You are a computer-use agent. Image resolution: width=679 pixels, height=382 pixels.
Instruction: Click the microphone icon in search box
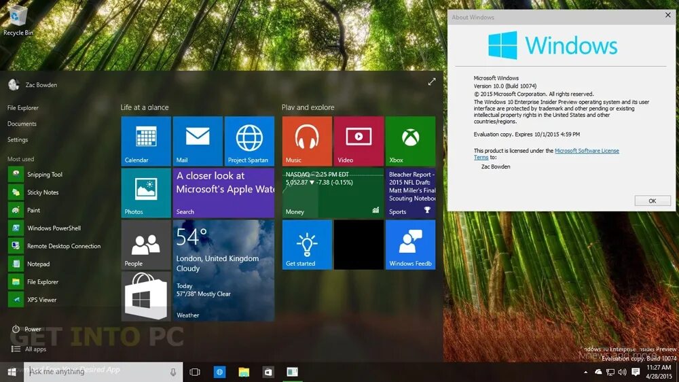coord(172,372)
